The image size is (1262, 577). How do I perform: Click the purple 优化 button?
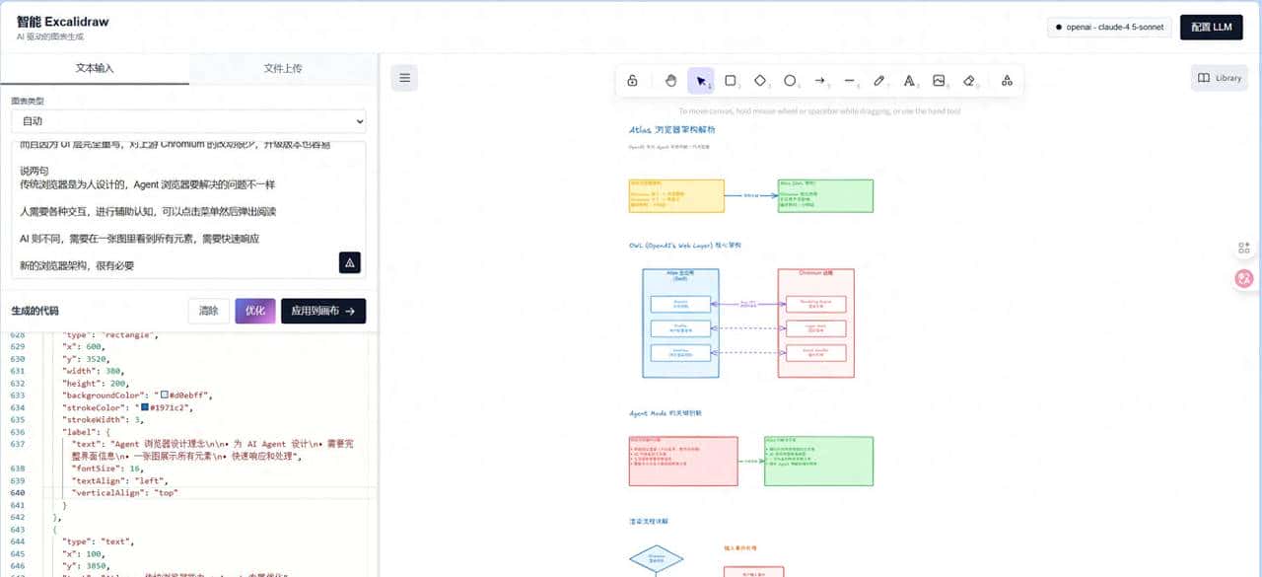255,311
